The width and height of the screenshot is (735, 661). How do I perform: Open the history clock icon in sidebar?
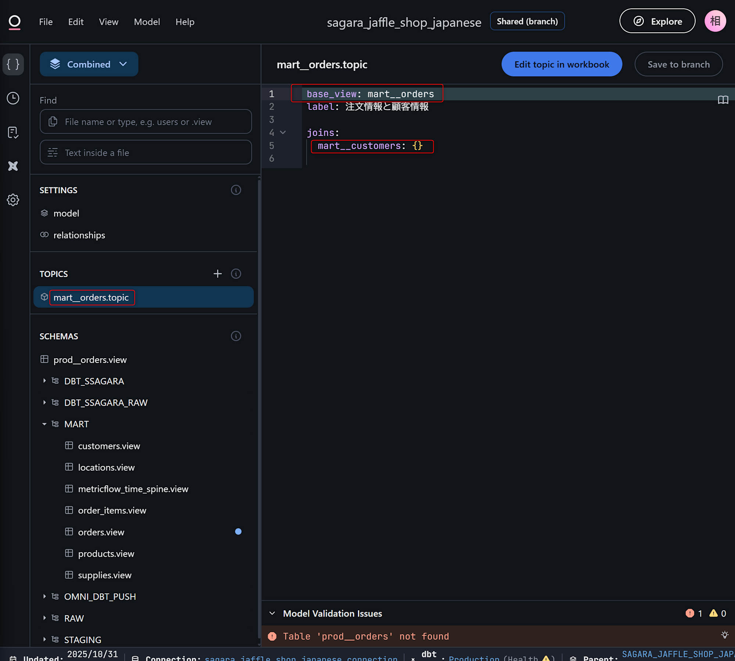(13, 98)
